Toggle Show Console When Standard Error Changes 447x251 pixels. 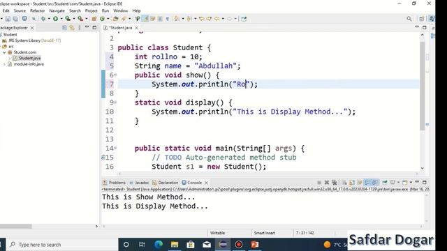[x=375, y=183]
